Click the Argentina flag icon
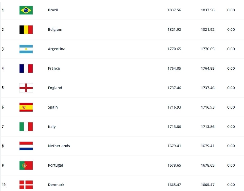244x191 pixels. (26, 49)
